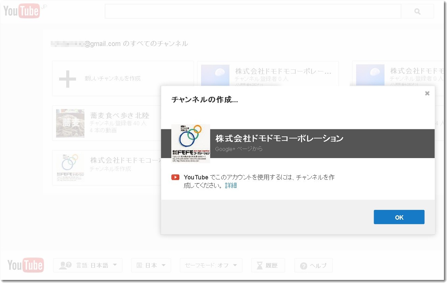
Task: Select チャンネルを作成 under 株式会社ドモドモ entry
Action: point(110,169)
